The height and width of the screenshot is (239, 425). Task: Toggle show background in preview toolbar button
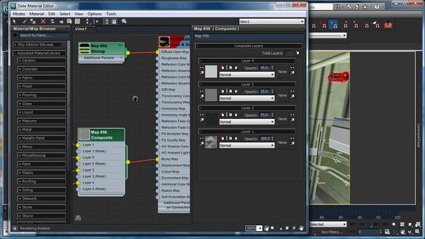[x=78, y=21]
